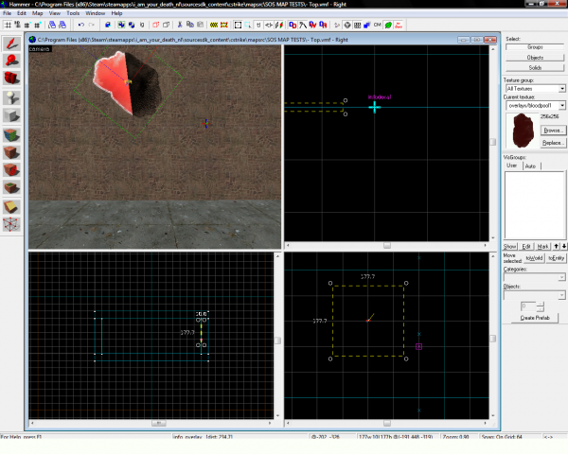
Task: Click the toWorld button
Action: pos(534,256)
